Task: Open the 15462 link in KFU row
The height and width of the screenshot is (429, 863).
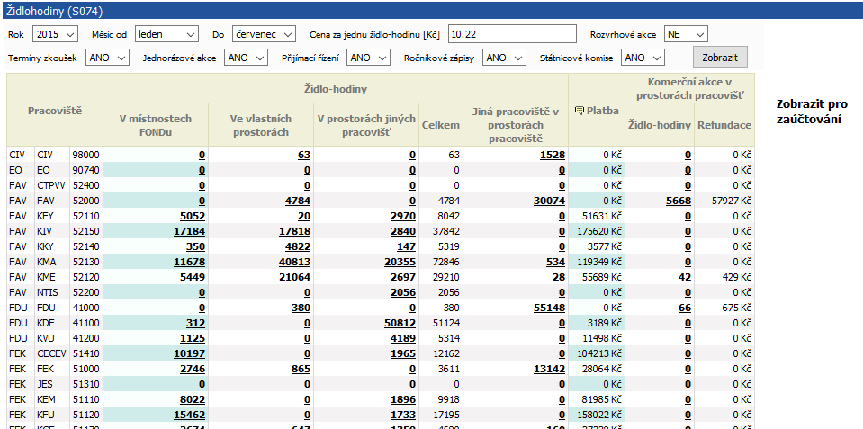Action: [x=189, y=415]
